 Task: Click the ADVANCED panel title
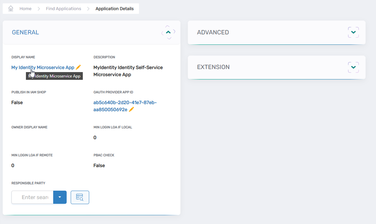pos(213,32)
